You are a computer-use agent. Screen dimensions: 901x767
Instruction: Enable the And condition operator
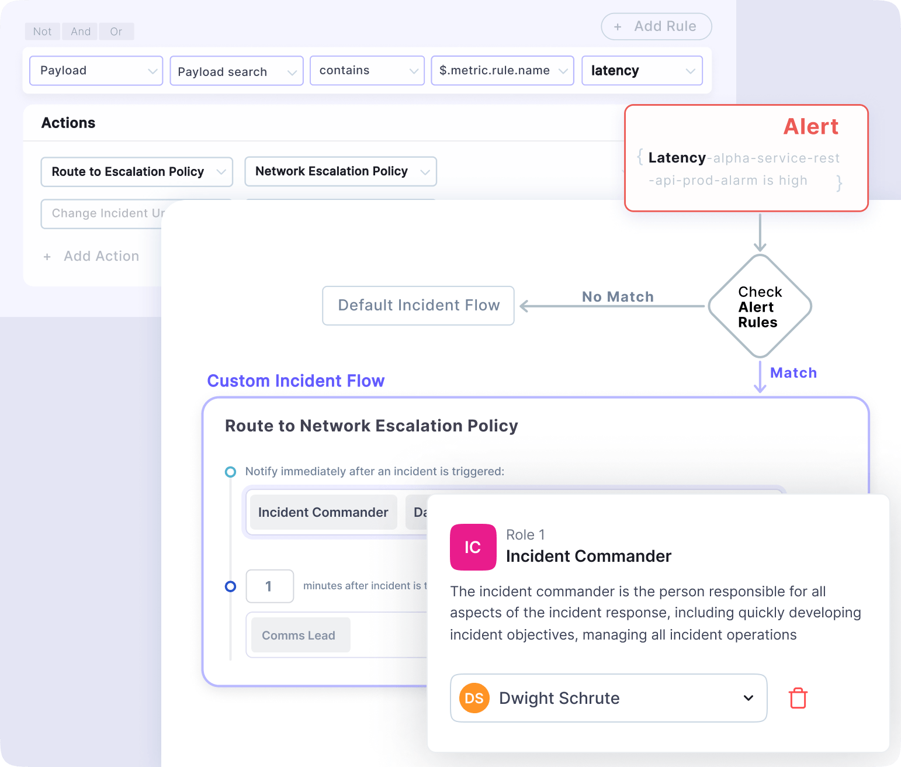[79, 31]
